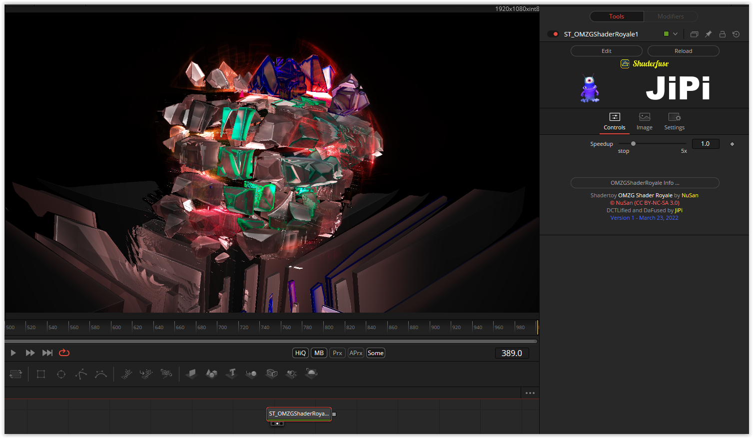753x438 pixels.
Task: Click the node's output connector square
Action: (334, 414)
